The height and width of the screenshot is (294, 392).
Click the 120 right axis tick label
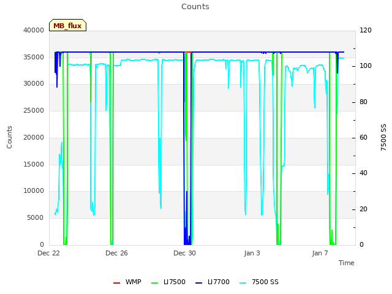[x=366, y=30]
